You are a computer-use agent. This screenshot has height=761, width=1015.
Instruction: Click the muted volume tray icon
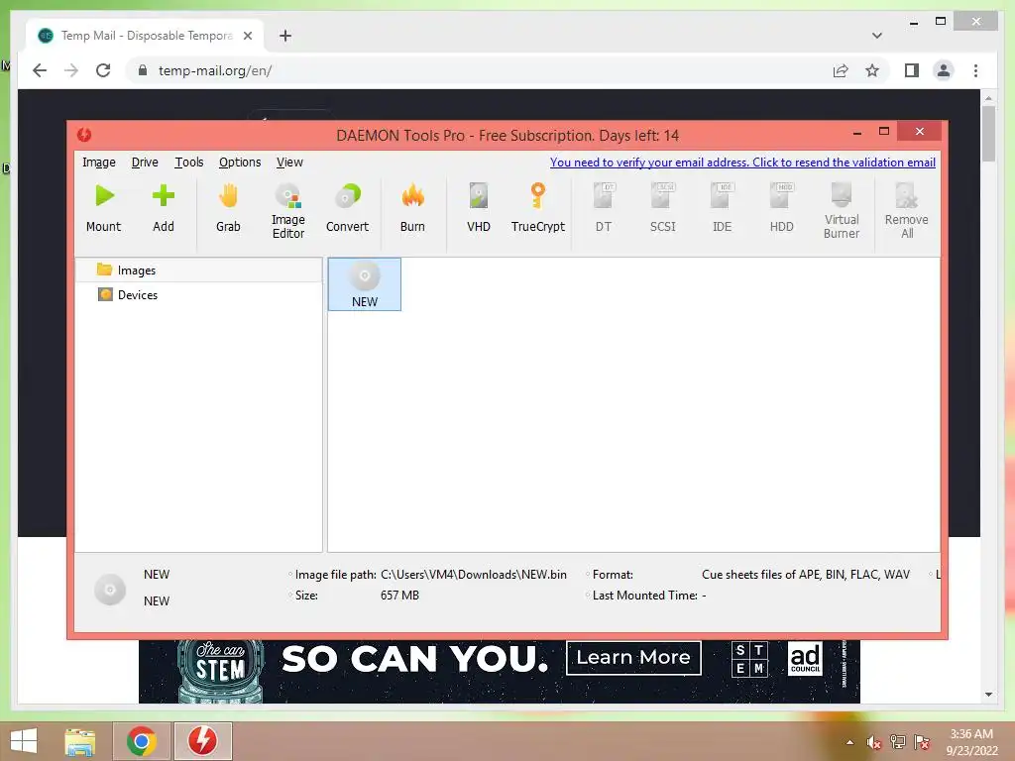(x=874, y=742)
